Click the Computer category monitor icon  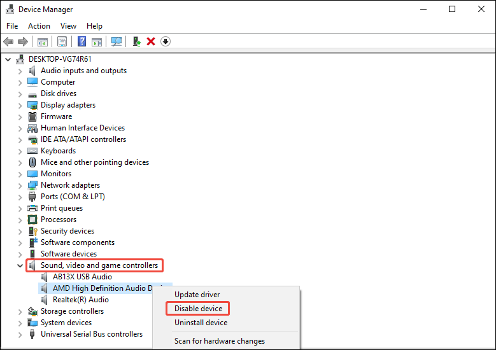32,82
